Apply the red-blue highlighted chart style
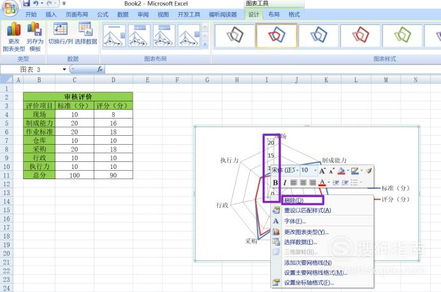 pyautogui.click(x=277, y=36)
